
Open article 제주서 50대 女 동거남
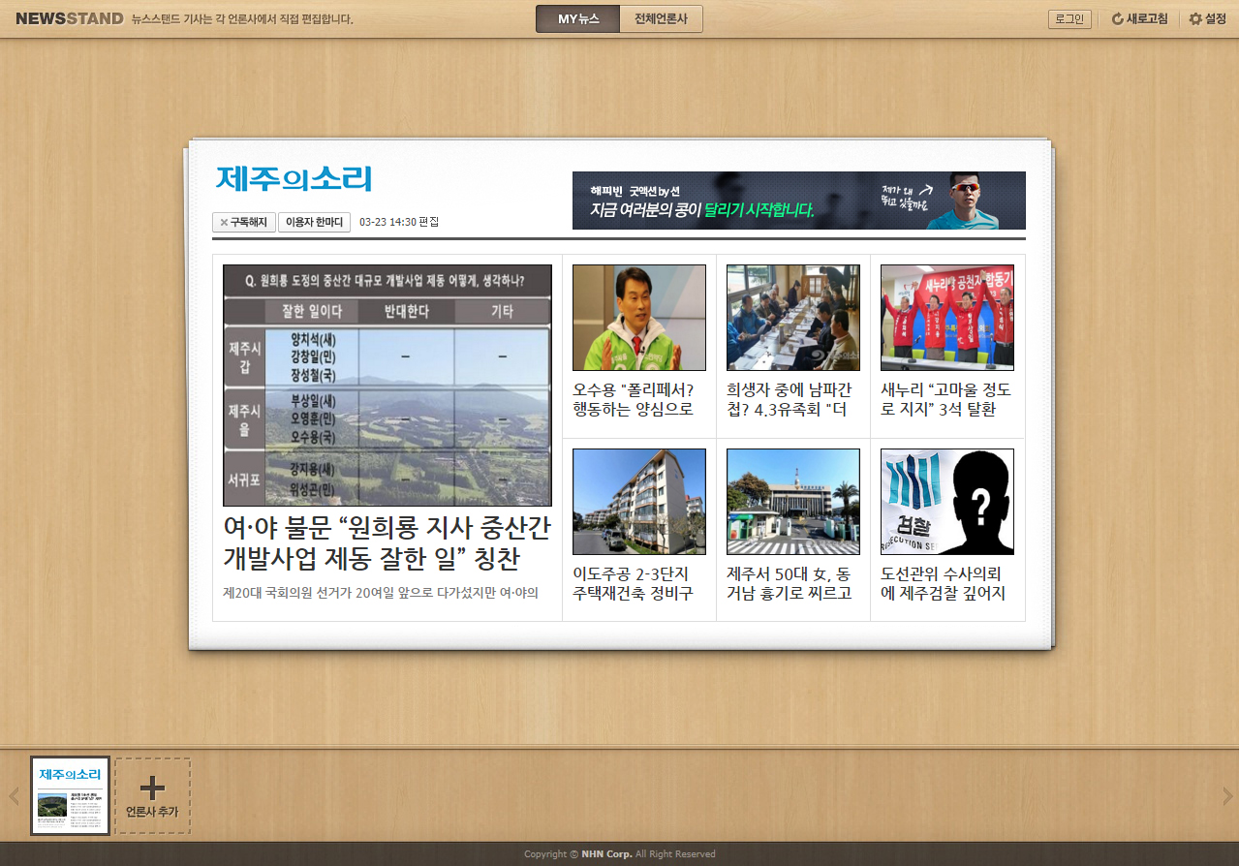pyautogui.click(x=789, y=583)
